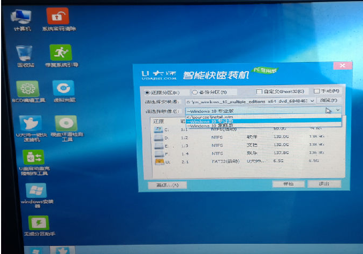Click the image name combo box arrow
Viewport: 363px width, 254px height.
tap(338, 110)
